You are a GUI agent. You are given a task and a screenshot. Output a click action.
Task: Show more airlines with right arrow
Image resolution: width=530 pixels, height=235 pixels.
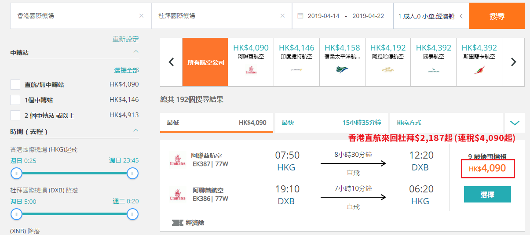point(513,62)
